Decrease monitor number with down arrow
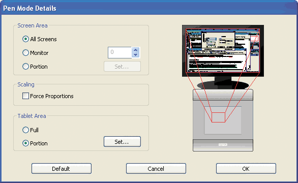 pyautogui.click(x=135, y=55)
